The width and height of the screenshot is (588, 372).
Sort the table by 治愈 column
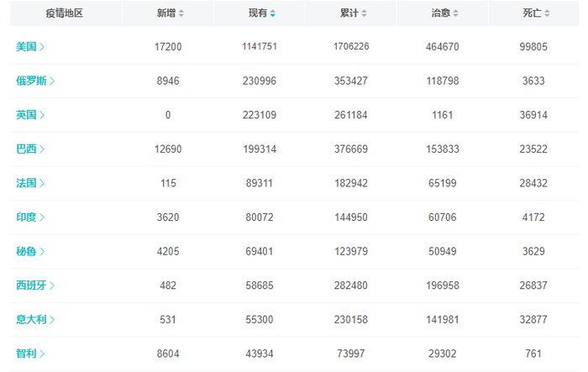click(x=444, y=13)
